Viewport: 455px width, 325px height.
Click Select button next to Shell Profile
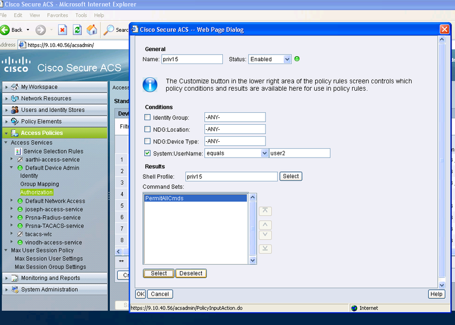[291, 176]
